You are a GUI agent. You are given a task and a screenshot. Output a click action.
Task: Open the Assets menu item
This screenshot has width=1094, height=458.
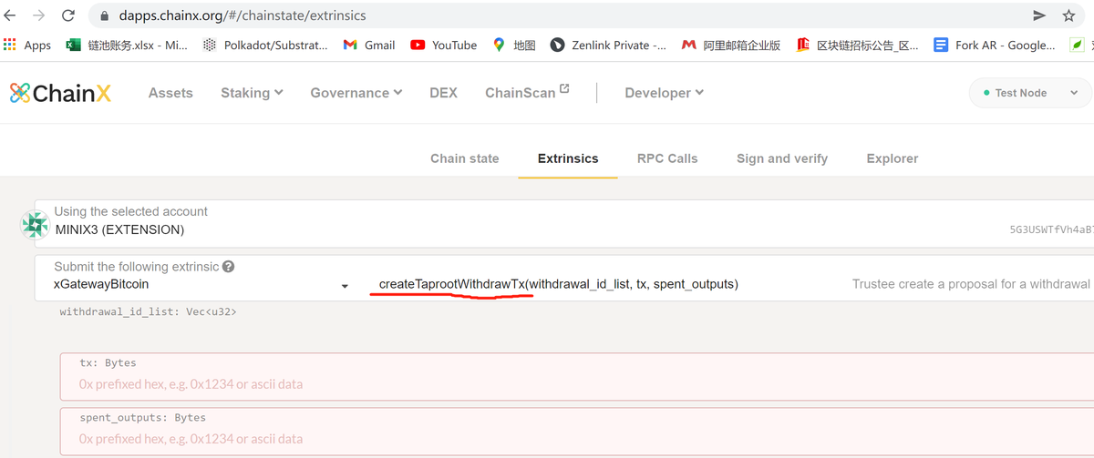[x=170, y=92]
